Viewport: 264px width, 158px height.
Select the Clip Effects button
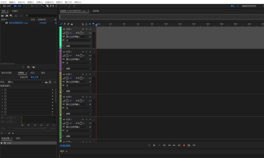click(24, 77)
